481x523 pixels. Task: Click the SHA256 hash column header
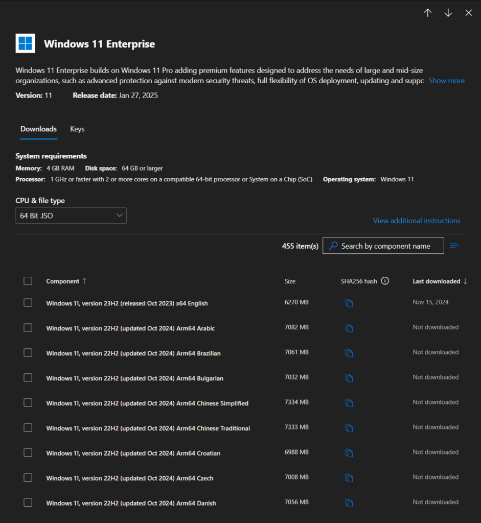[x=359, y=281]
